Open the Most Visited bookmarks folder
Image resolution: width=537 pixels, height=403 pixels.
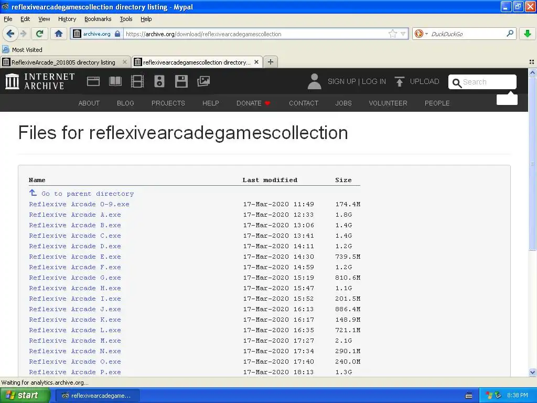(x=22, y=50)
